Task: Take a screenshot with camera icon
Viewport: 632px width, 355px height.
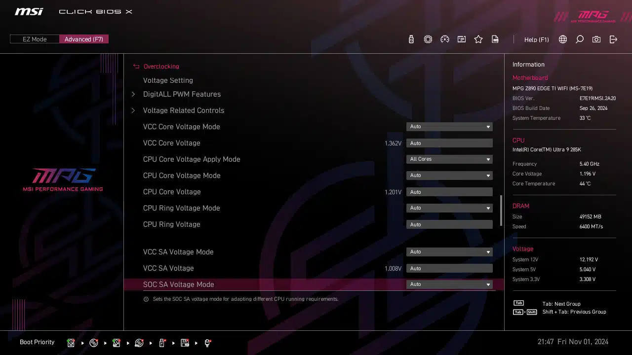Action: (x=596, y=39)
